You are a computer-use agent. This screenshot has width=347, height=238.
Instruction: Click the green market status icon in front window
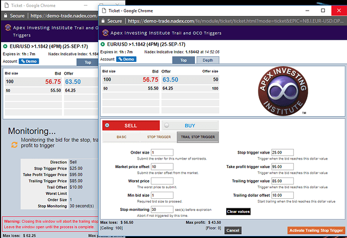coord(103,44)
